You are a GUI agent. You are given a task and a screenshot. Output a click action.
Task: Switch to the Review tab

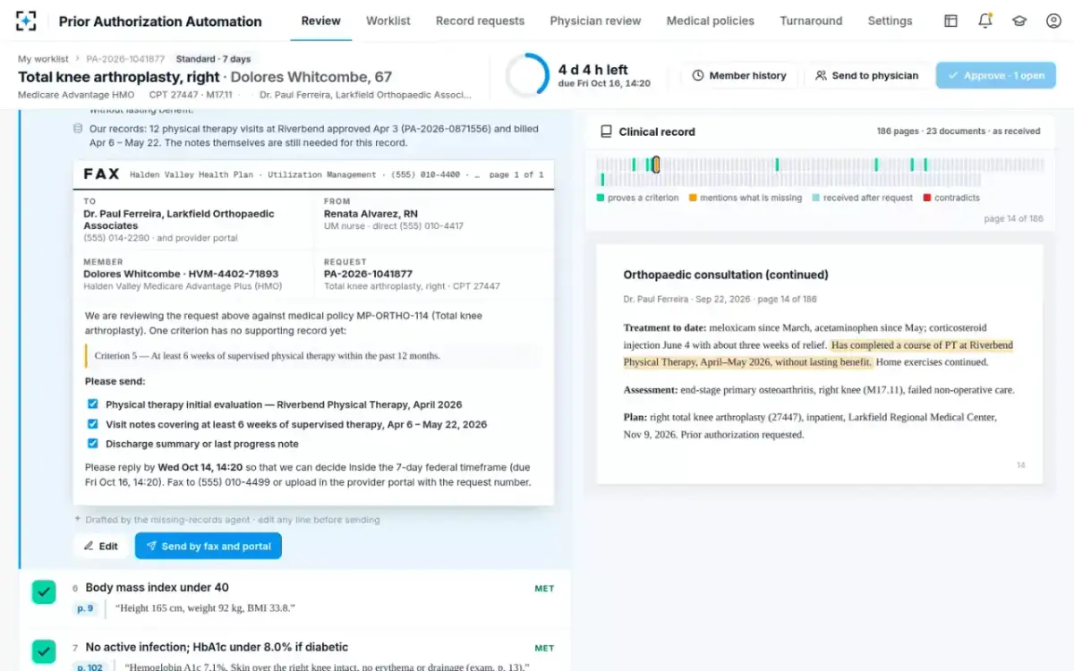coord(320,21)
